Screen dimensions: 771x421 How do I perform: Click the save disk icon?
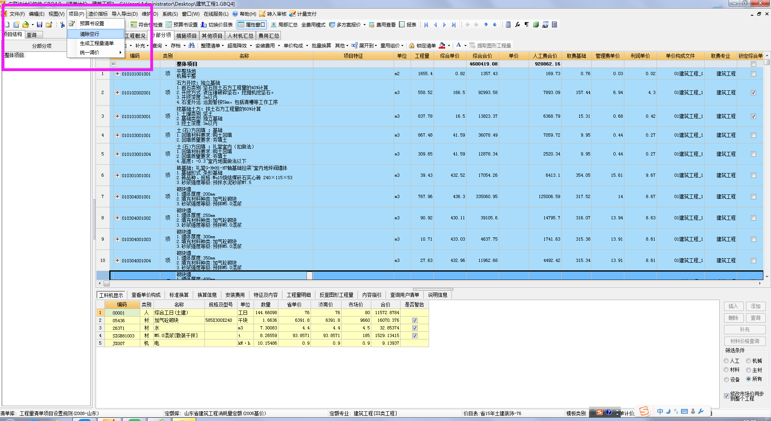39,25
